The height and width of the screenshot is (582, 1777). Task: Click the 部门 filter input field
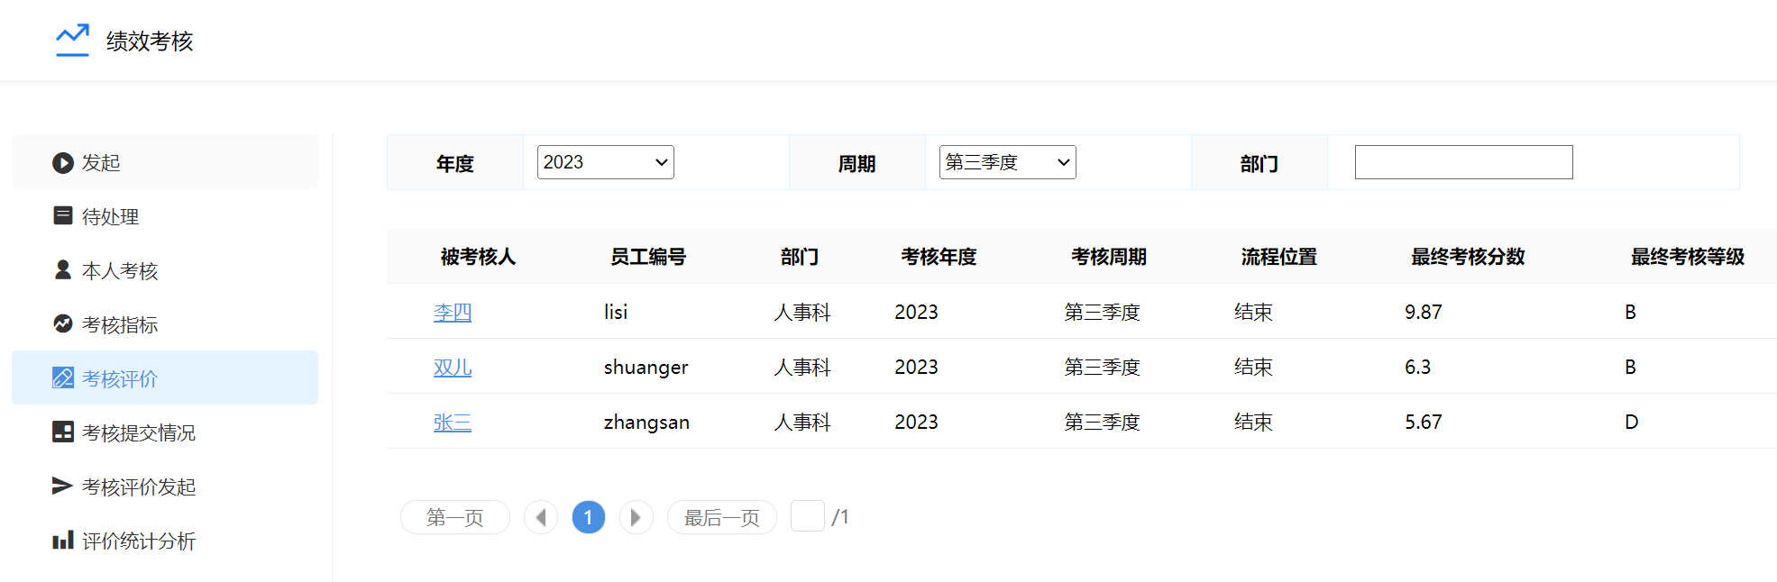(1463, 162)
